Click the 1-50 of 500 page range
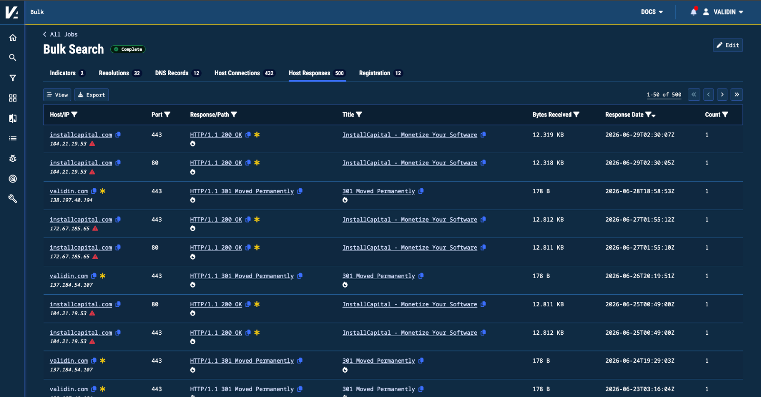The width and height of the screenshot is (761, 397). click(x=664, y=95)
